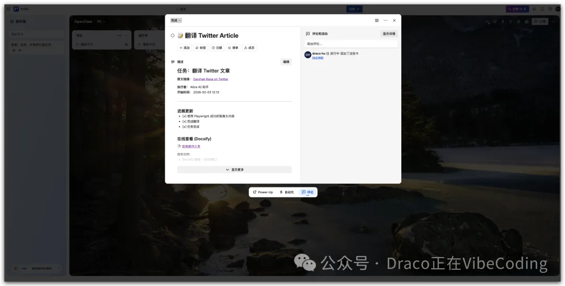The image size is (565, 286).
Task: Click the DH avatar of draco hu
Action: pos(308,54)
